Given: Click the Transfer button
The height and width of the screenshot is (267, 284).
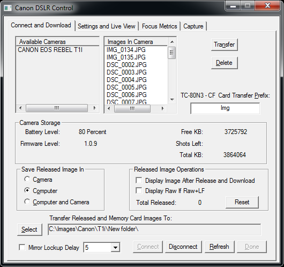Looking at the screenshot, I should [x=224, y=44].
